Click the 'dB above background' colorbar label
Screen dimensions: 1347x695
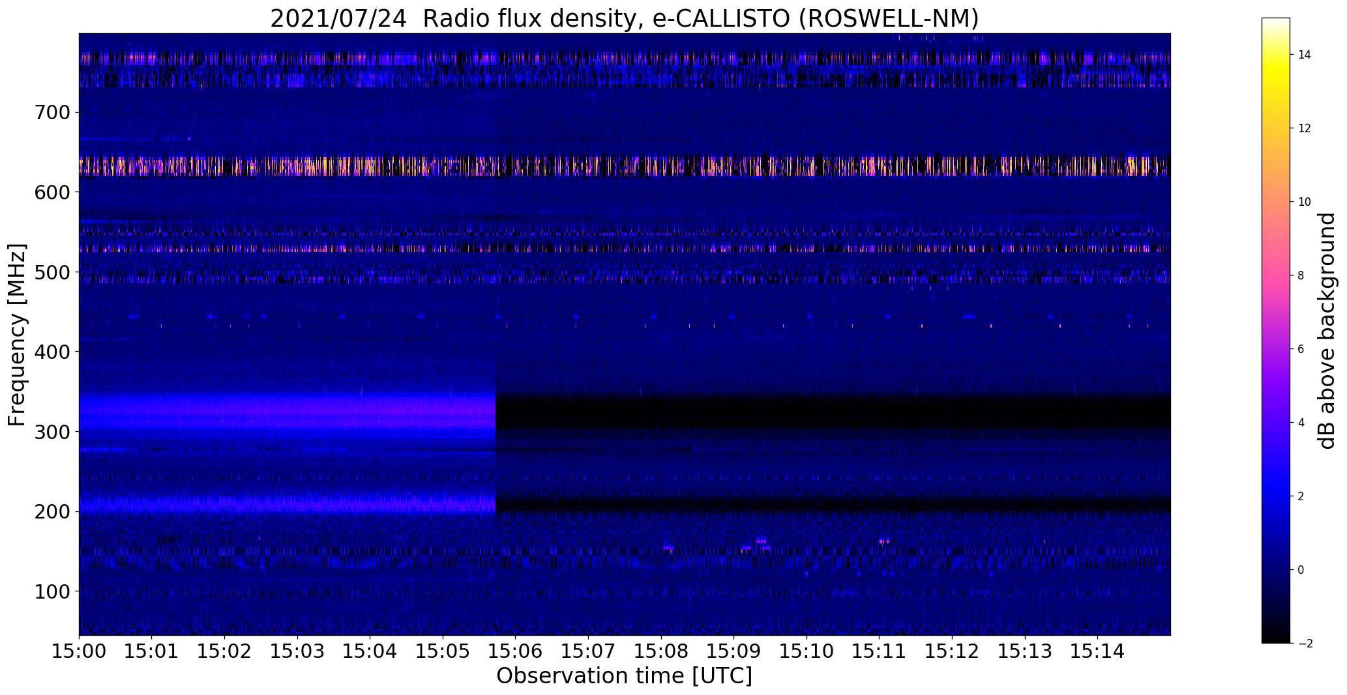[x=1327, y=331]
